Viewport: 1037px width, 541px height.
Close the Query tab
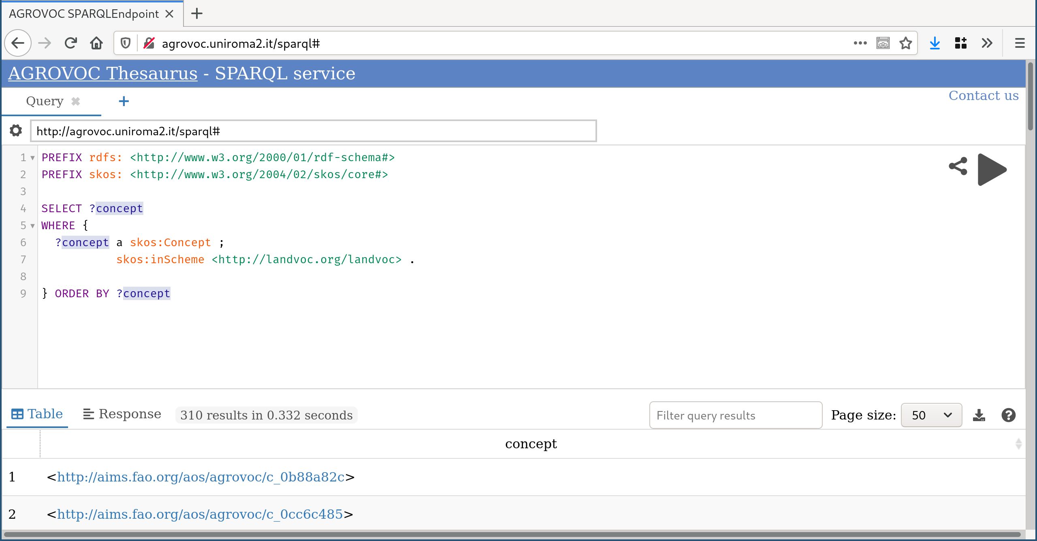tap(75, 101)
